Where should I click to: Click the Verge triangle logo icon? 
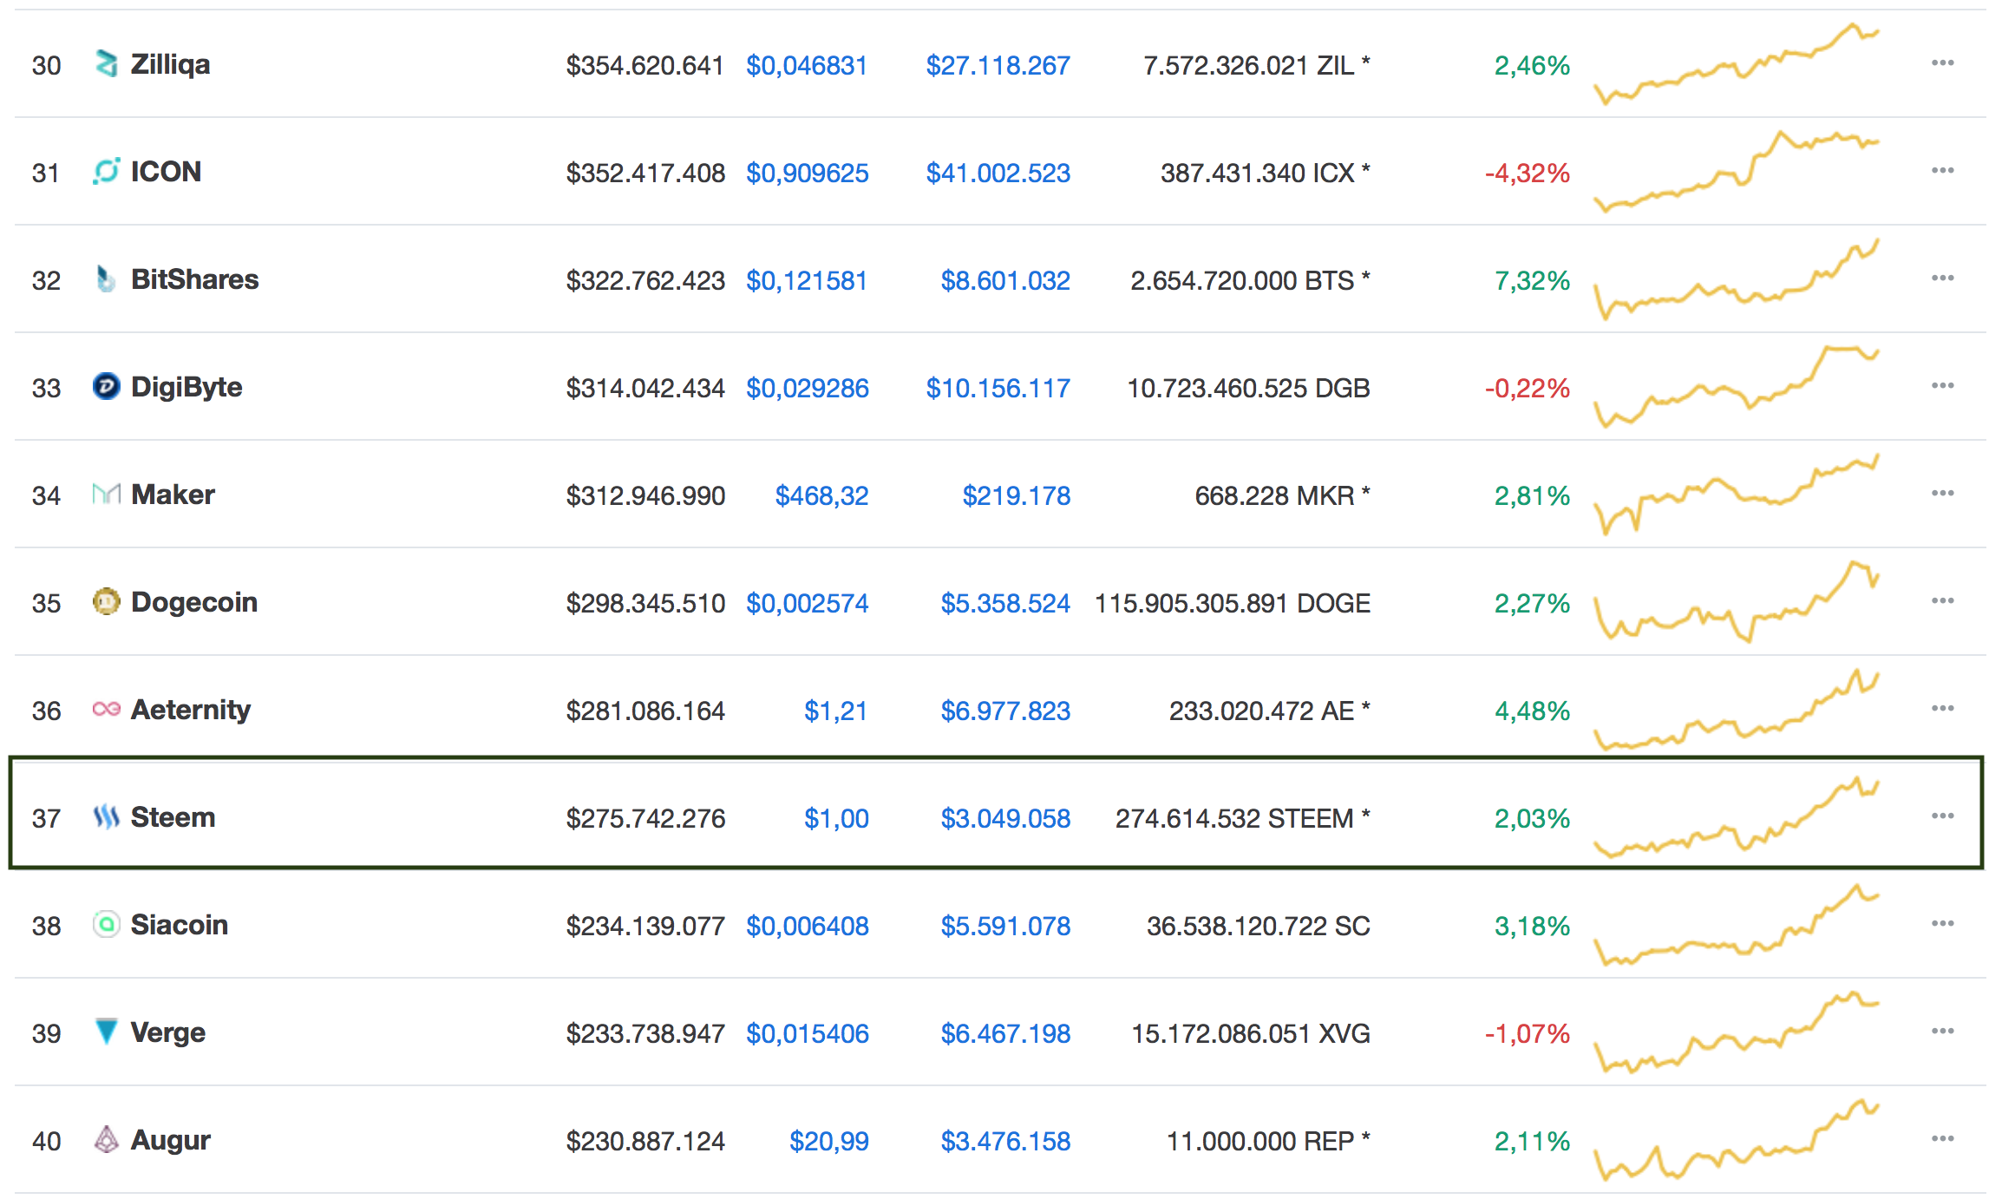[x=106, y=1032]
